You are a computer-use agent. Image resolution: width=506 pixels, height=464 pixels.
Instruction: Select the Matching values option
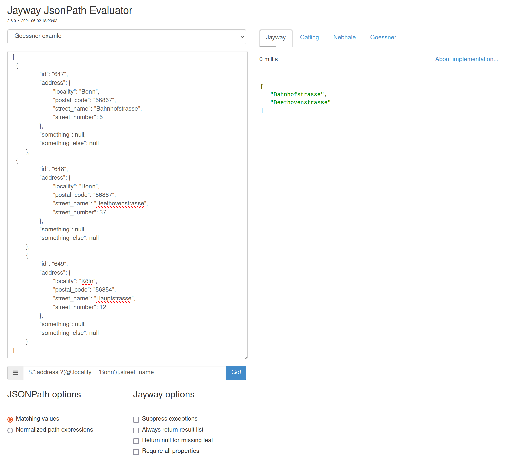tap(10, 419)
